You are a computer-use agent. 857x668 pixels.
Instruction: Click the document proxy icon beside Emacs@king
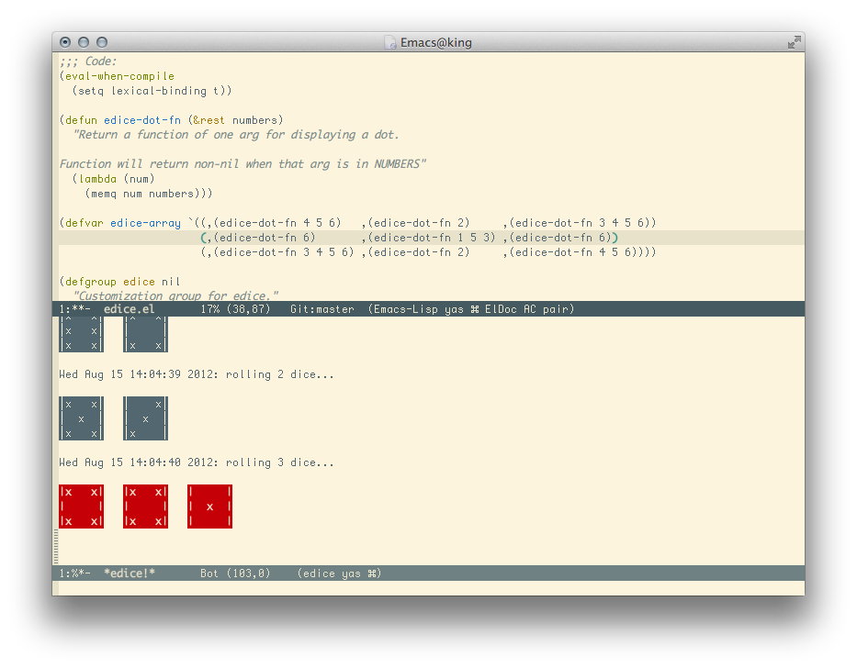click(x=390, y=42)
